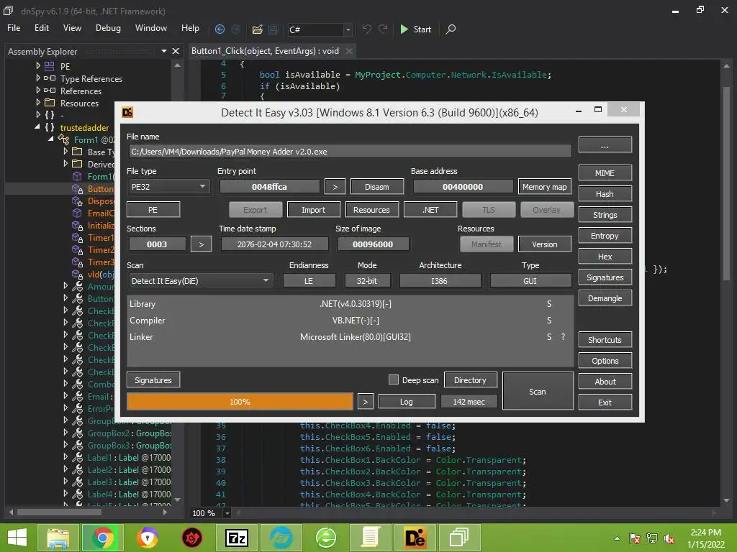Expand the Type References node
The image size is (737, 552).
pyautogui.click(x=38, y=78)
